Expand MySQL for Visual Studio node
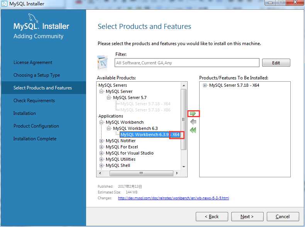The image size is (305, 227). coord(101,153)
